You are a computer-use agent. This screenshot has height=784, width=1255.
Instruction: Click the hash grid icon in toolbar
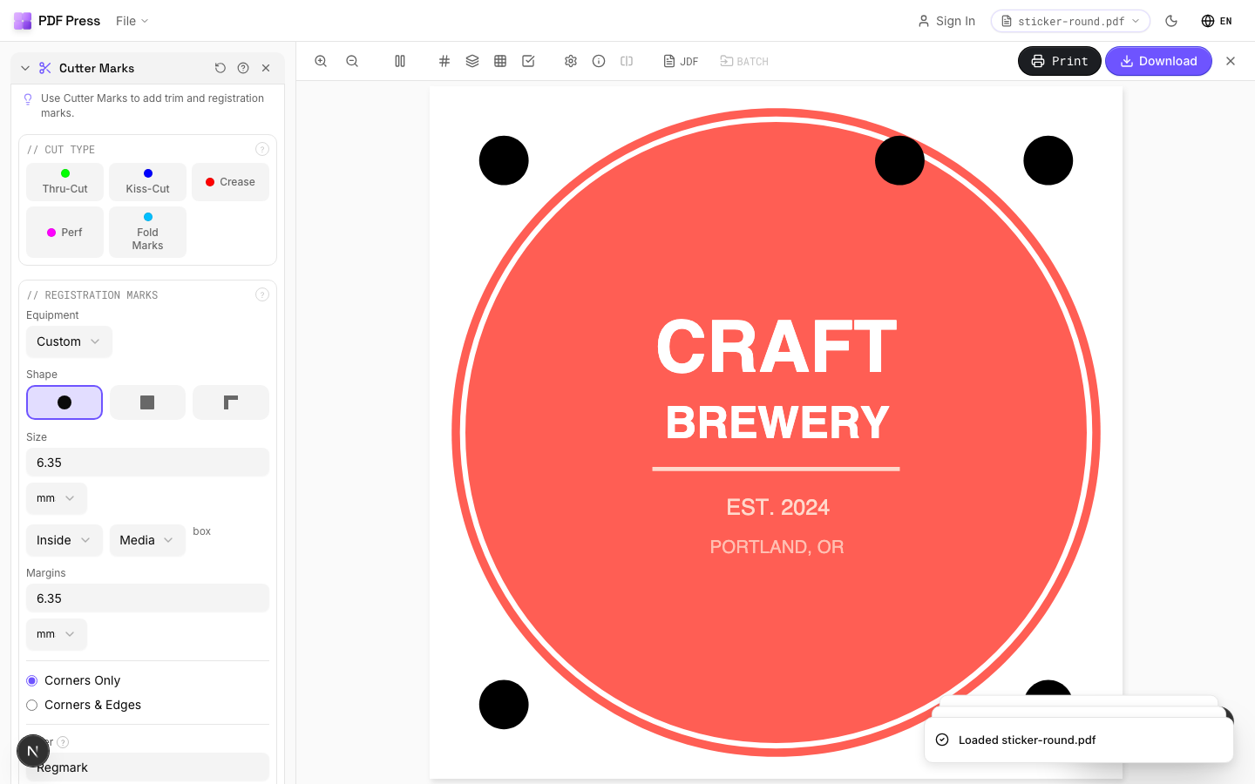click(444, 61)
